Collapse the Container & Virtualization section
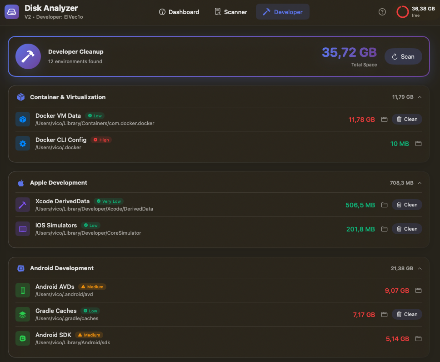This screenshot has width=440, height=362. click(x=420, y=97)
